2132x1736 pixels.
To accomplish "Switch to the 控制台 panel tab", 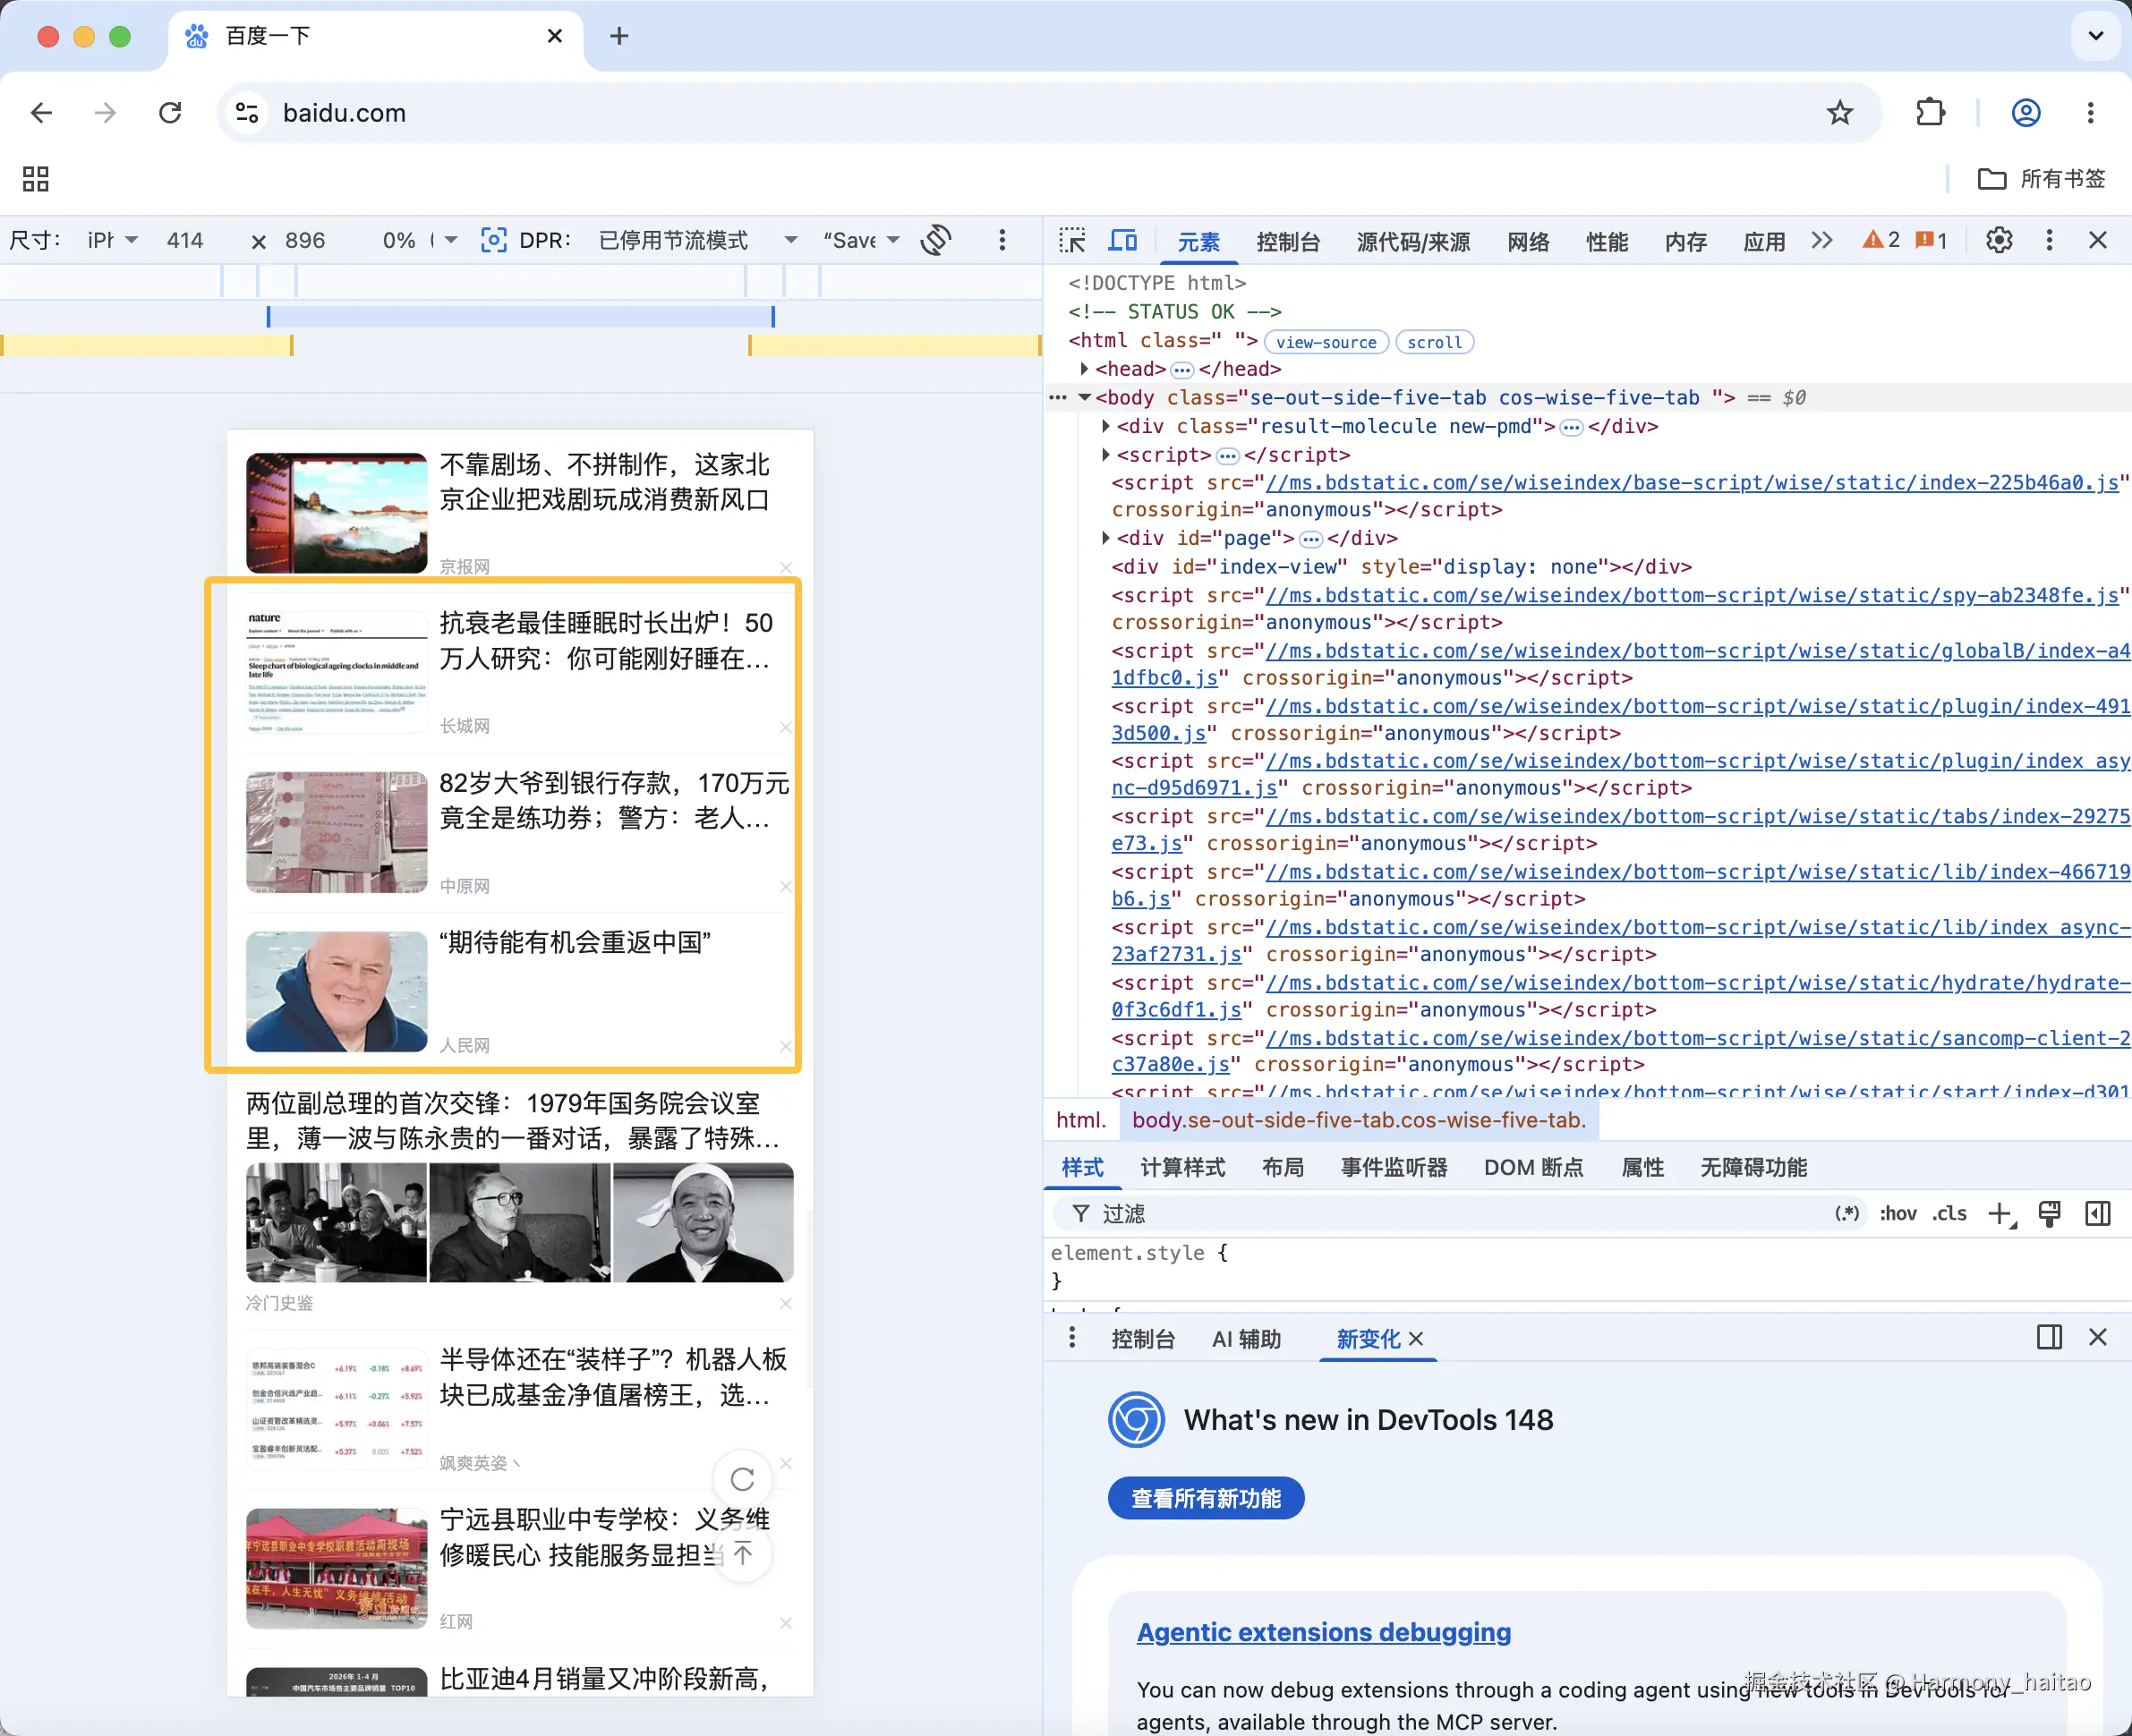I will [x=1288, y=242].
